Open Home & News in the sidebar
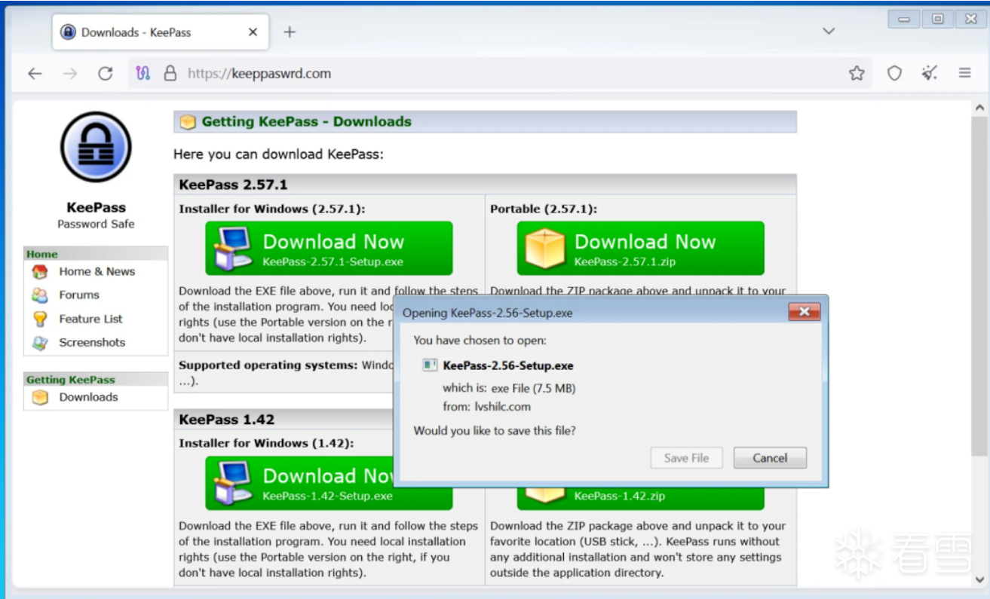Image resolution: width=990 pixels, height=599 pixels. [x=97, y=271]
